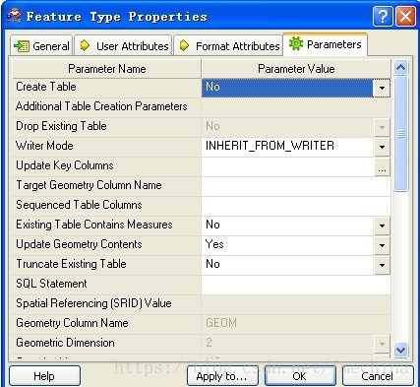Viewport: 420px width, 387px height.
Task: Open Existing Table Contains Measures dropdown
Action: 382,226
